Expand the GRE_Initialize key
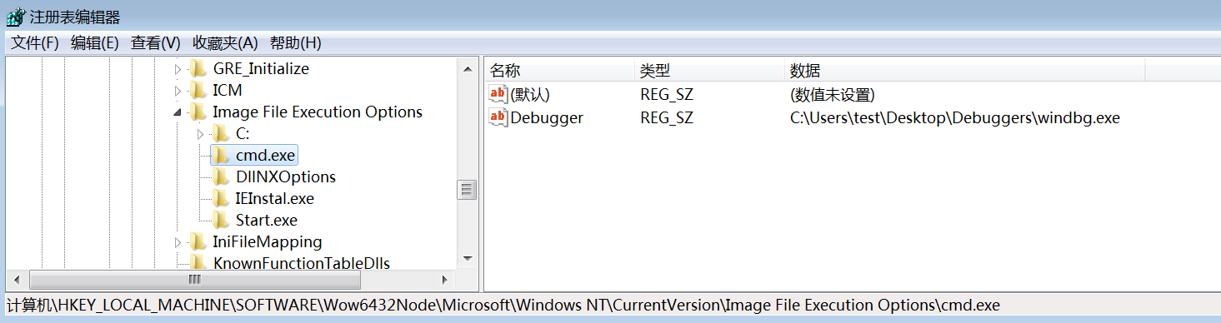This screenshot has width=1221, height=323. pyautogui.click(x=177, y=68)
